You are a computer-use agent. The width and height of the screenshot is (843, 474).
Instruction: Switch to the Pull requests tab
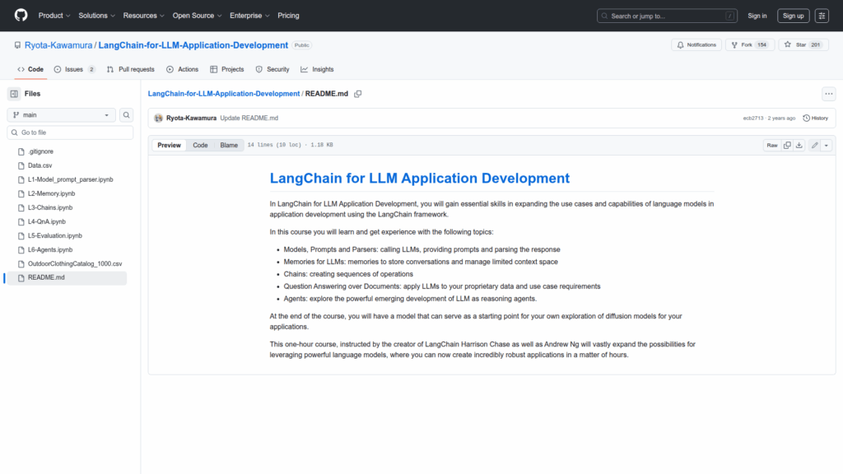click(131, 69)
